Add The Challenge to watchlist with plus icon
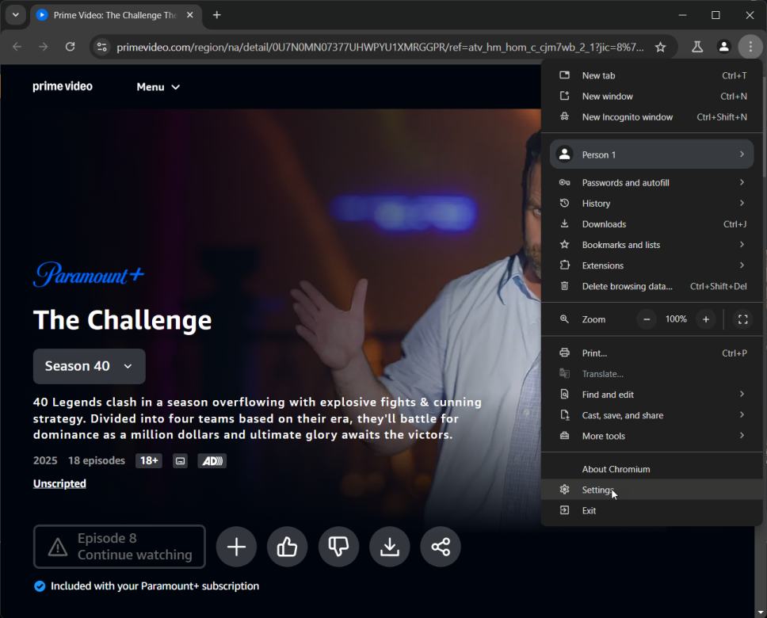The image size is (767, 618). tap(236, 547)
